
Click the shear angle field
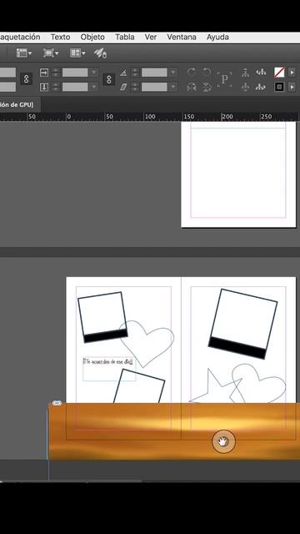(x=154, y=87)
